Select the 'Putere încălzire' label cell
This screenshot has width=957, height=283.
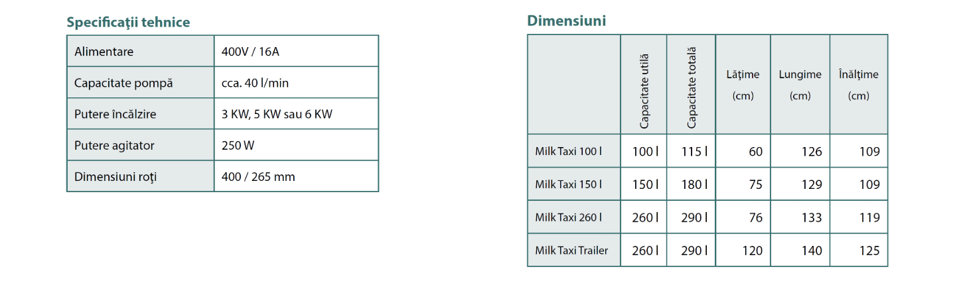[x=141, y=114]
